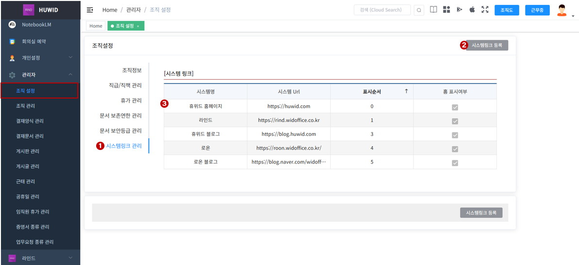Toggle home display checkbox for 로운 블로그
579x265 pixels.
pyautogui.click(x=455, y=163)
